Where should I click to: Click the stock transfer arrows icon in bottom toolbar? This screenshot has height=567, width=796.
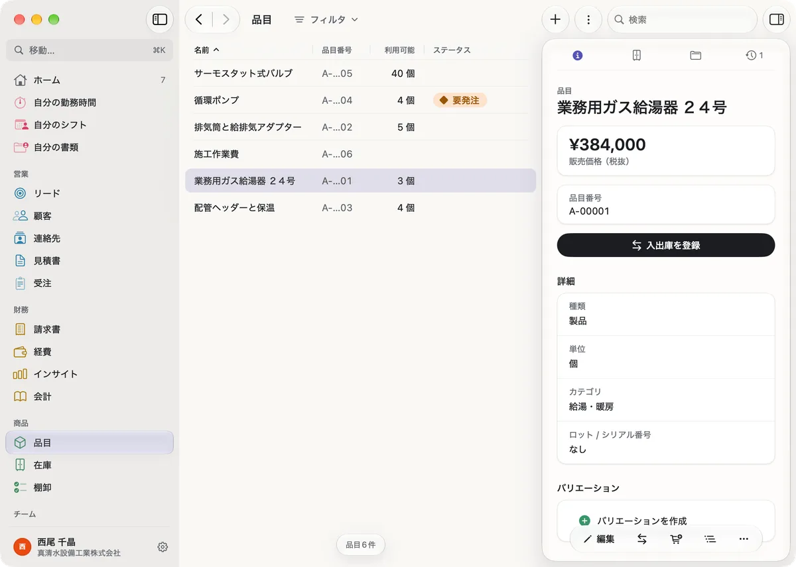coord(642,539)
